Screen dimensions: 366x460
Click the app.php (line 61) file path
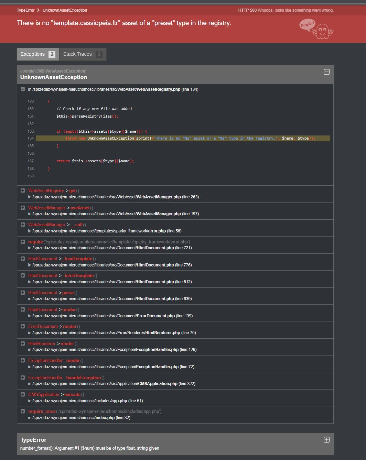pyautogui.click(x=86, y=401)
